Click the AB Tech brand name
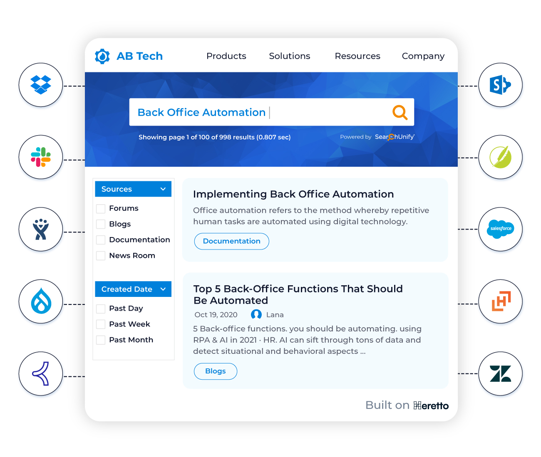541x457 pixels. [140, 56]
